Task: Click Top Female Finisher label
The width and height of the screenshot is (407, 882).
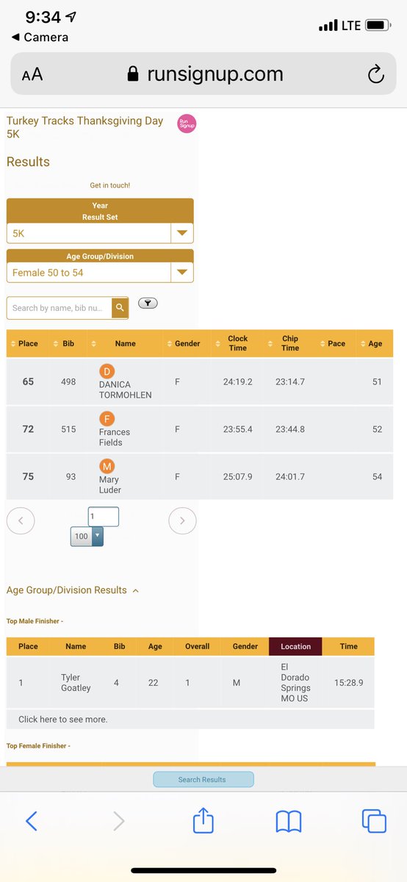Action: coord(38,746)
